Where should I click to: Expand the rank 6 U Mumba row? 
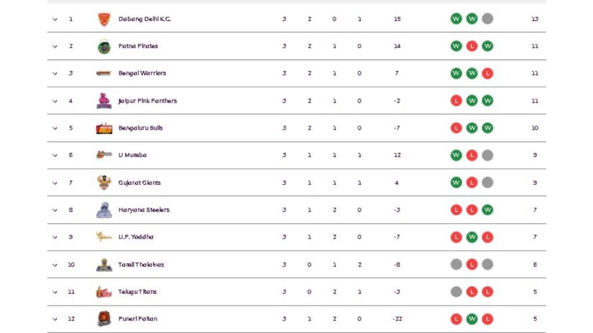click(x=55, y=155)
